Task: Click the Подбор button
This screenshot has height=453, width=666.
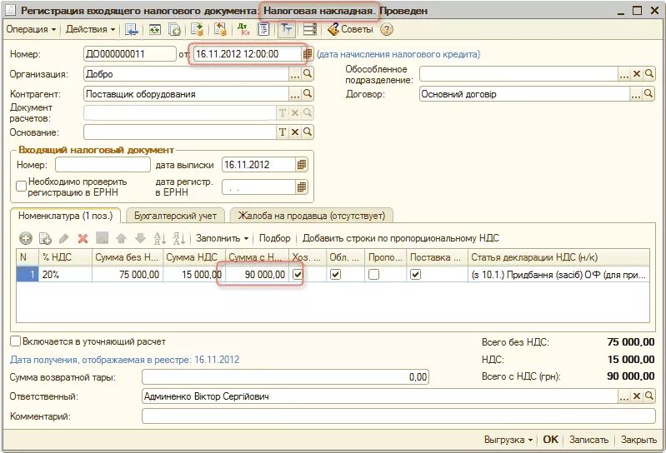Action: click(275, 238)
